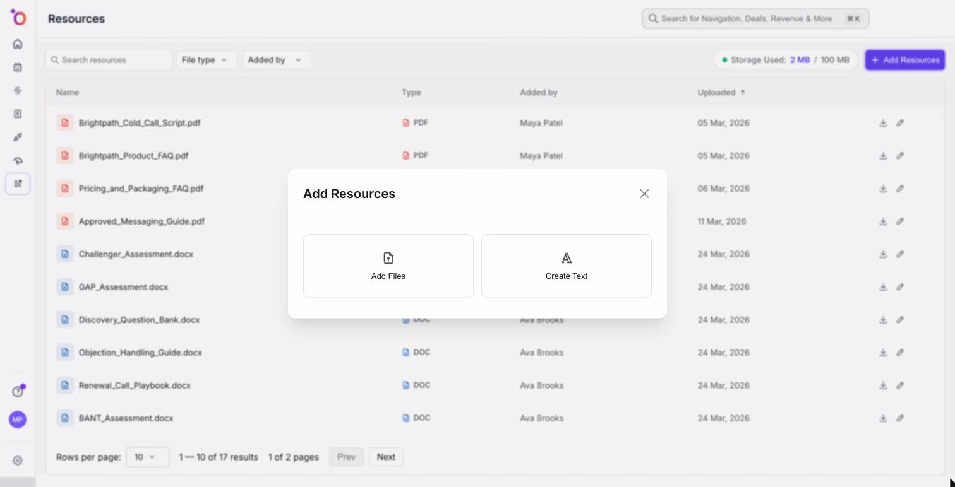Click the app logo in sidebar

(x=18, y=18)
